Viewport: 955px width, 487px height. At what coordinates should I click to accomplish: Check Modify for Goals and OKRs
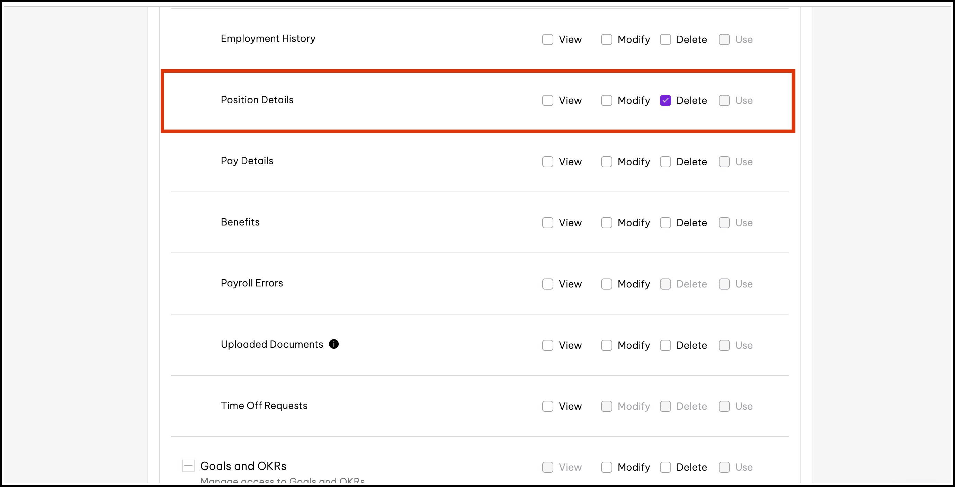607,467
